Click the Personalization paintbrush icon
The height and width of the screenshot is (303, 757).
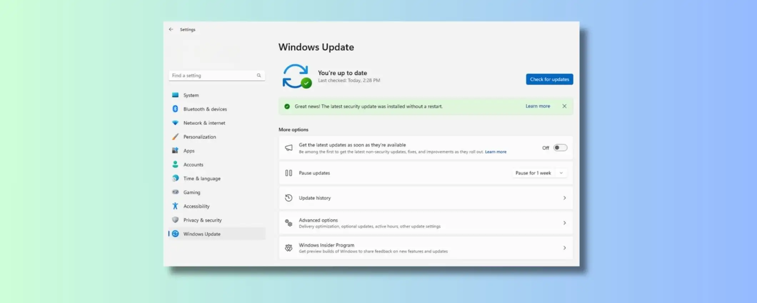175,137
